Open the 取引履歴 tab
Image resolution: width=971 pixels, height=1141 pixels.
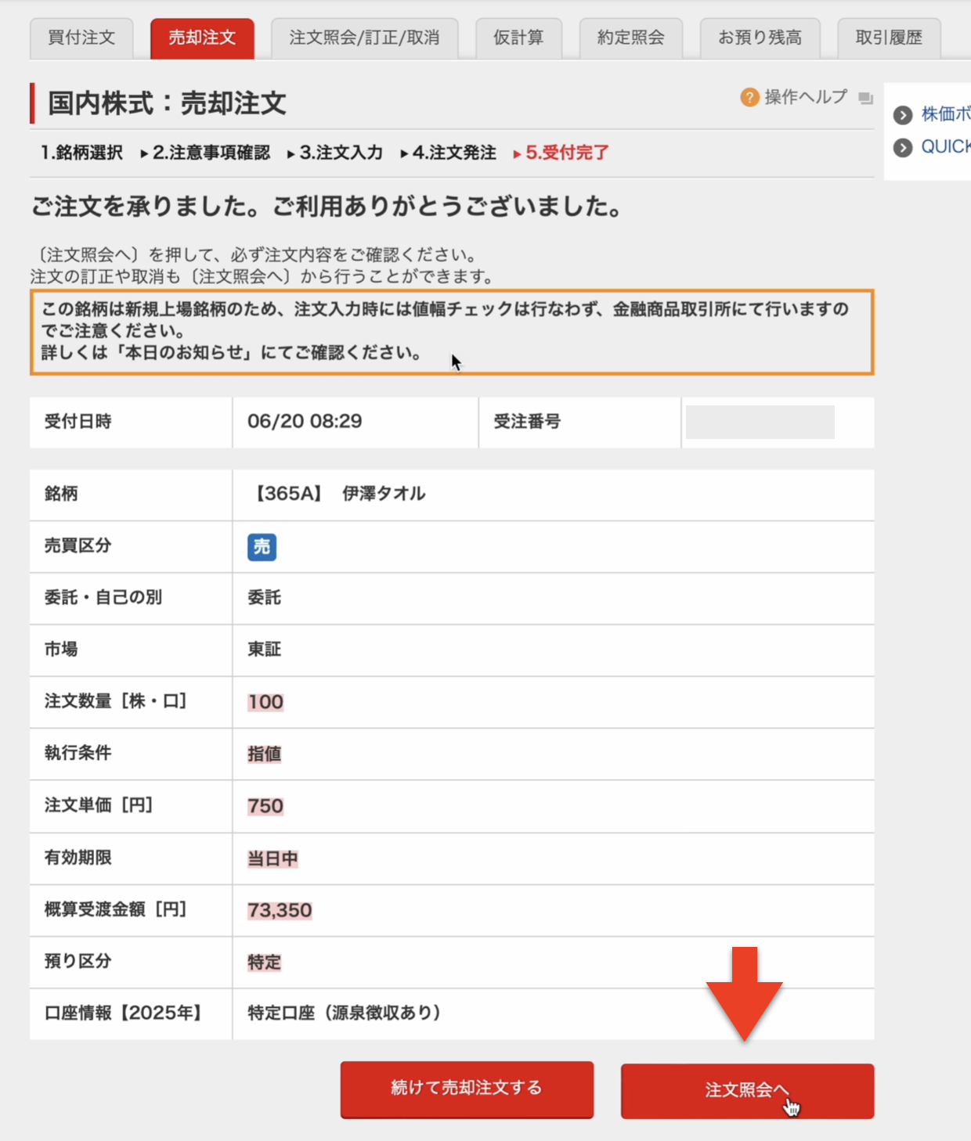coord(889,37)
